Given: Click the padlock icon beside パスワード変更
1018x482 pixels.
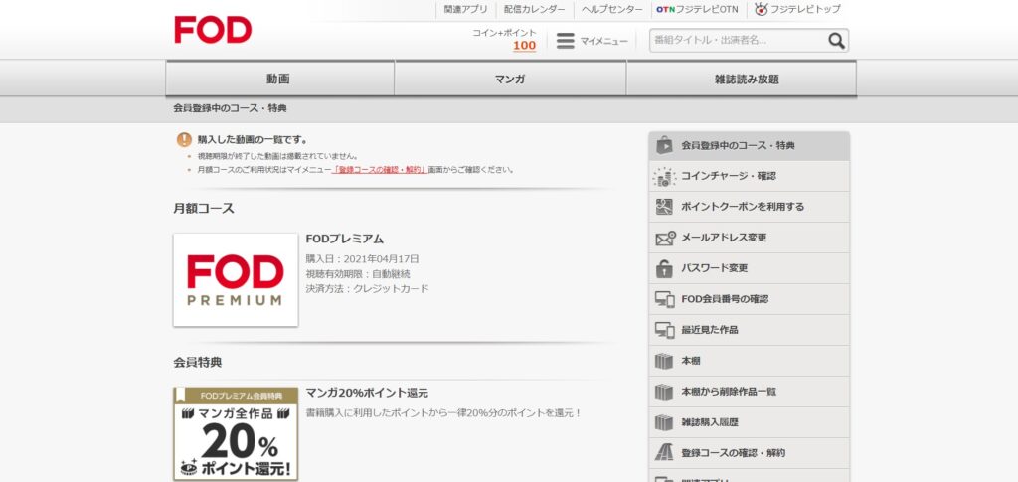Looking at the screenshot, I should (663, 268).
